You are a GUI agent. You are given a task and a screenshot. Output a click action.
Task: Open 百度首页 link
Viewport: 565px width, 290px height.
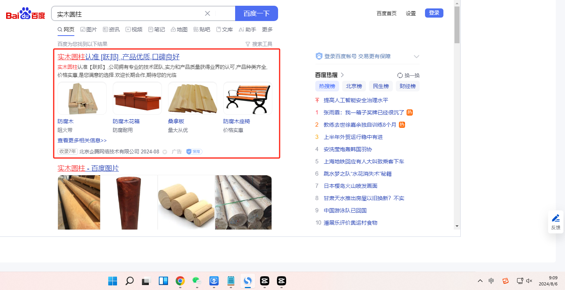point(387,13)
